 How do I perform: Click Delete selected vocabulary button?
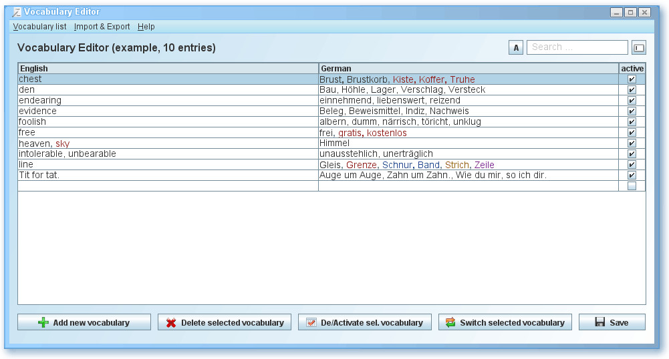click(225, 322)
